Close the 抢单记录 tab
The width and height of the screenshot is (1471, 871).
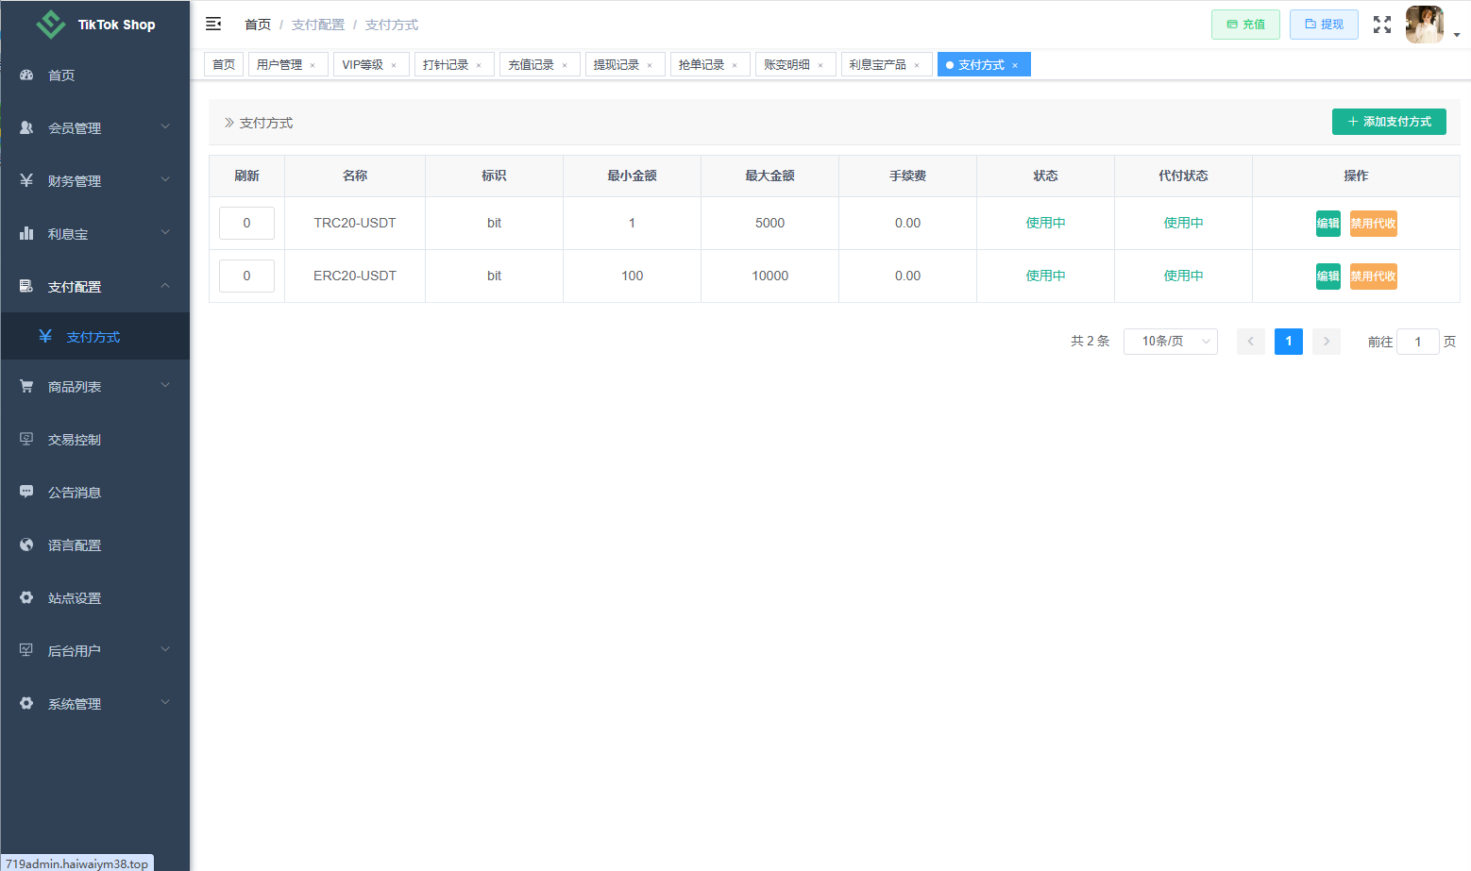(x=735, y=65)
